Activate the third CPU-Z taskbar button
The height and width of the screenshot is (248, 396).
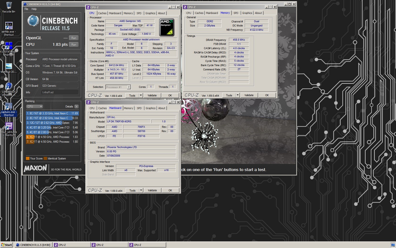[x=147, y=245]
